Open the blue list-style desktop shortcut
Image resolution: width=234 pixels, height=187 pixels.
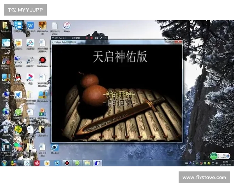pyautogui.click(x=18, y=27)
